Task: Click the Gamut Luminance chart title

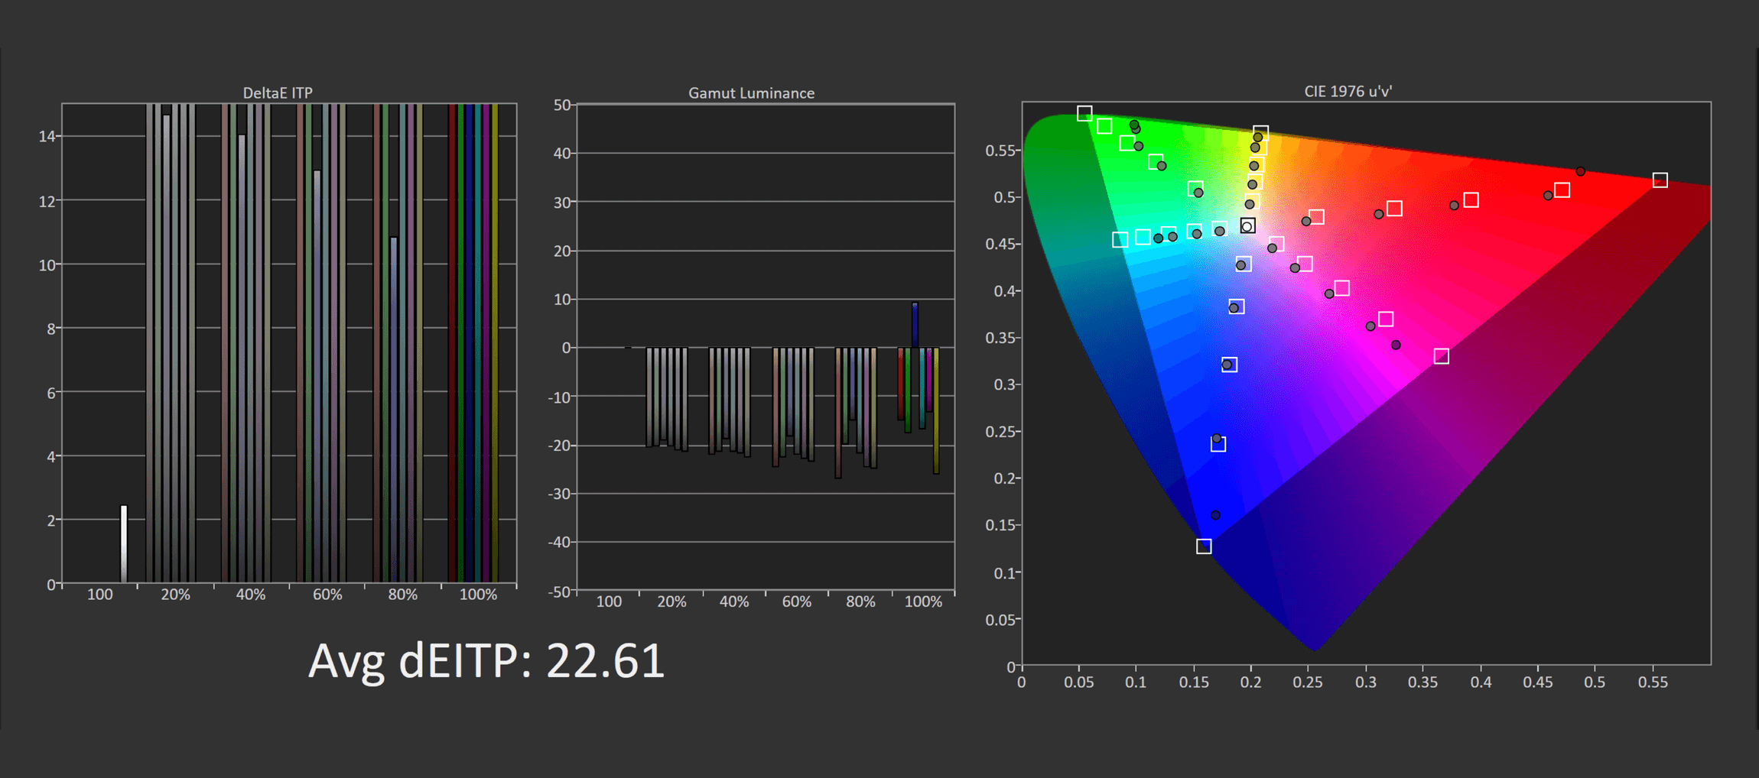Action: click(751, 93)
